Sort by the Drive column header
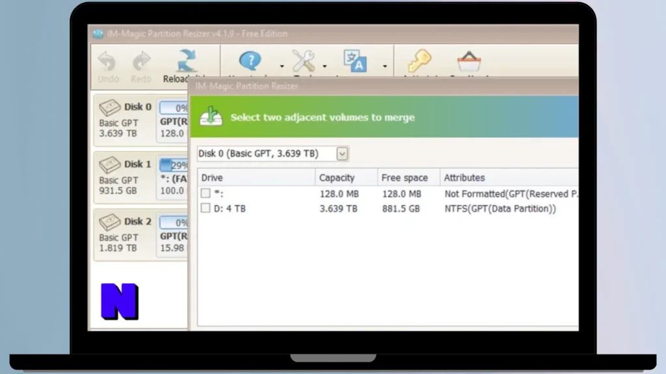666x374 pixels. pyautogui.click(x=256, y=177)
